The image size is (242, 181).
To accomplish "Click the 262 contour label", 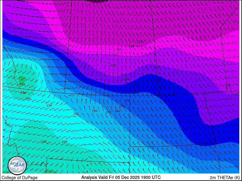I will [140, 42].
